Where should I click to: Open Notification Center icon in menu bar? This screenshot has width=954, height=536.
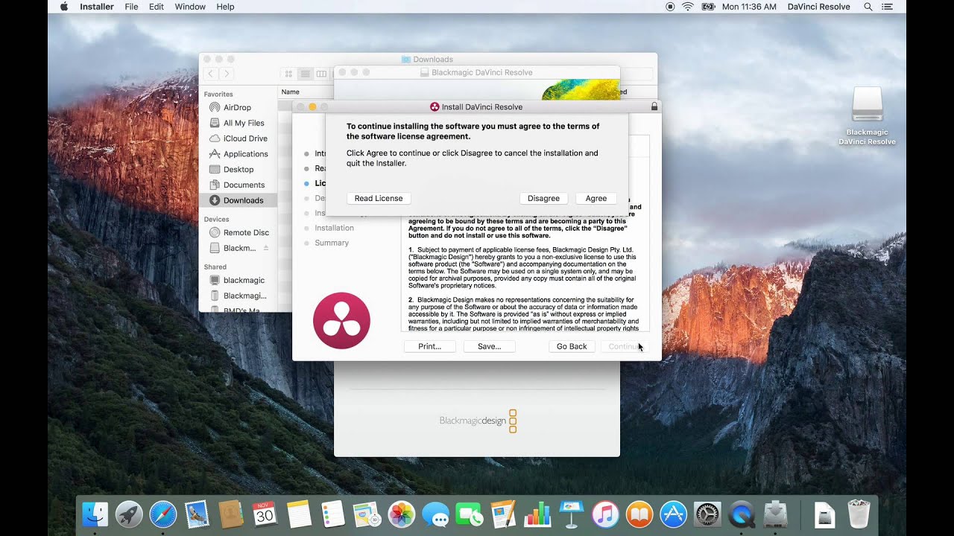[888, 7]
